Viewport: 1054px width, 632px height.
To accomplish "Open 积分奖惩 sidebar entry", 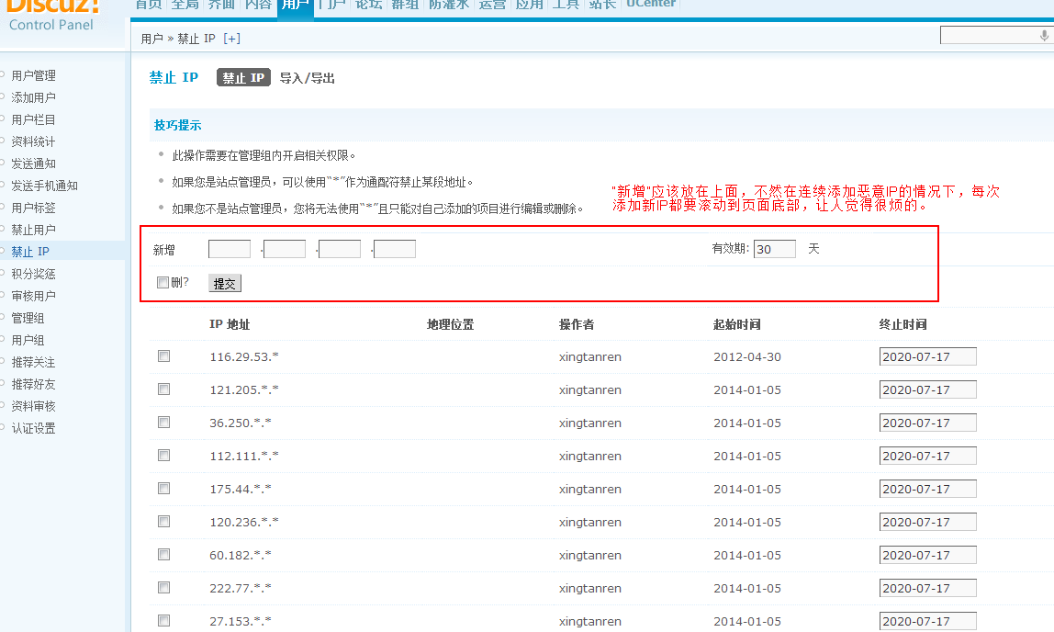I will [x=34, y=274].
